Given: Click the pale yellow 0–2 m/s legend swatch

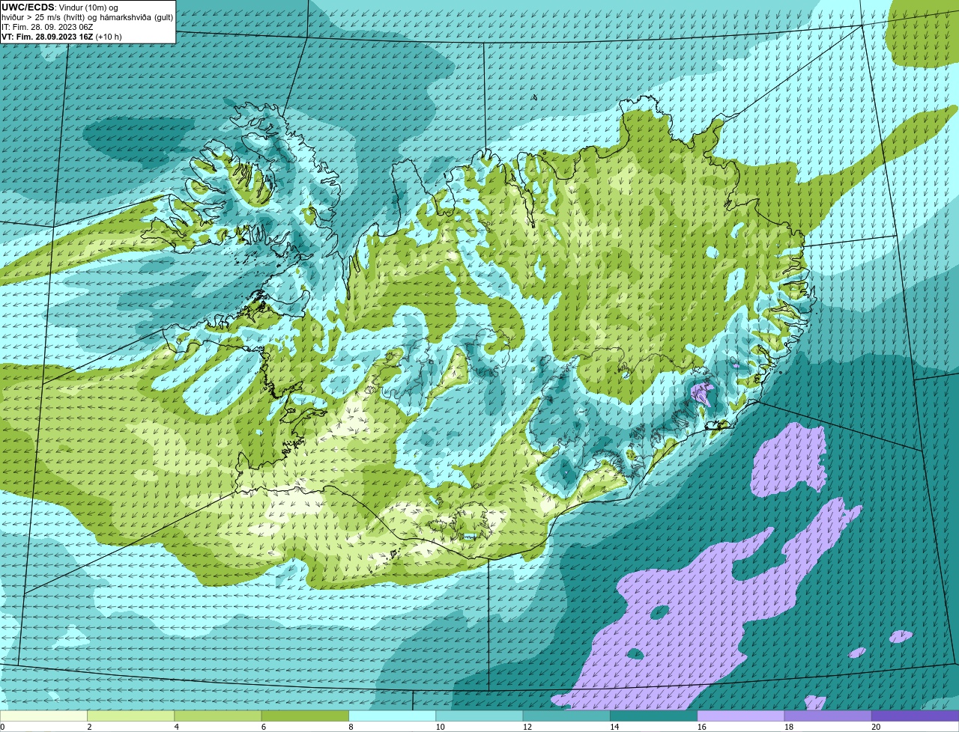Looking at the screenshot, I should tap(43, 716).
